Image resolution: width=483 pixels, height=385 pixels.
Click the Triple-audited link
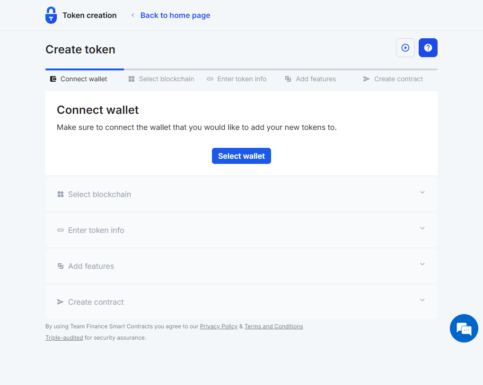point(64,337)
